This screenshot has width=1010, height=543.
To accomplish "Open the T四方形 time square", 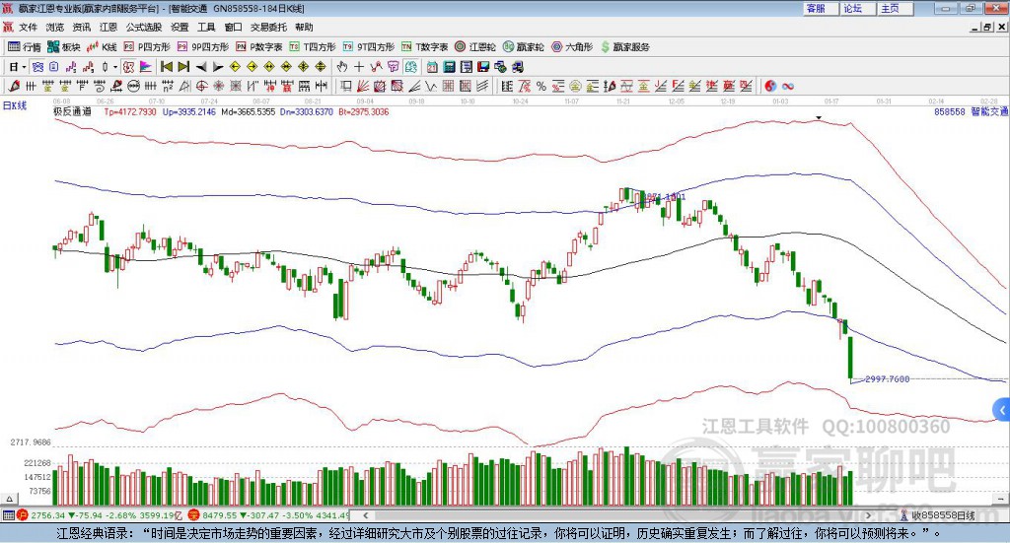I will click(x=313, y=47).
